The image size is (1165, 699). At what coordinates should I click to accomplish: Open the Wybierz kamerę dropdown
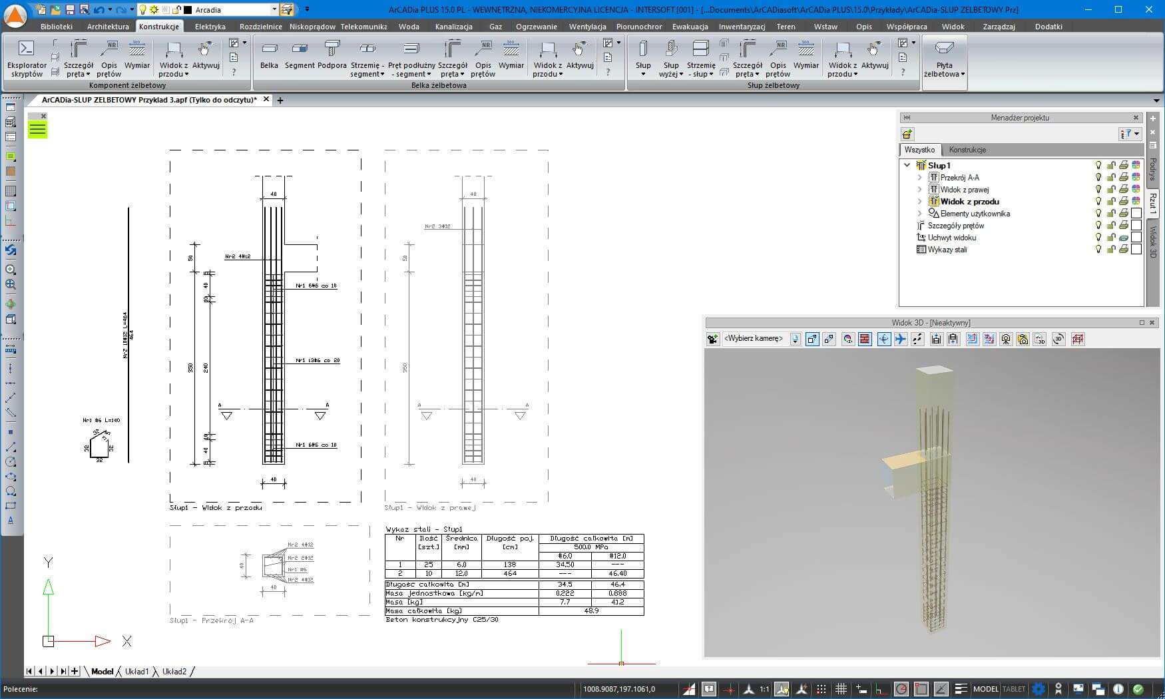point(795,339)
